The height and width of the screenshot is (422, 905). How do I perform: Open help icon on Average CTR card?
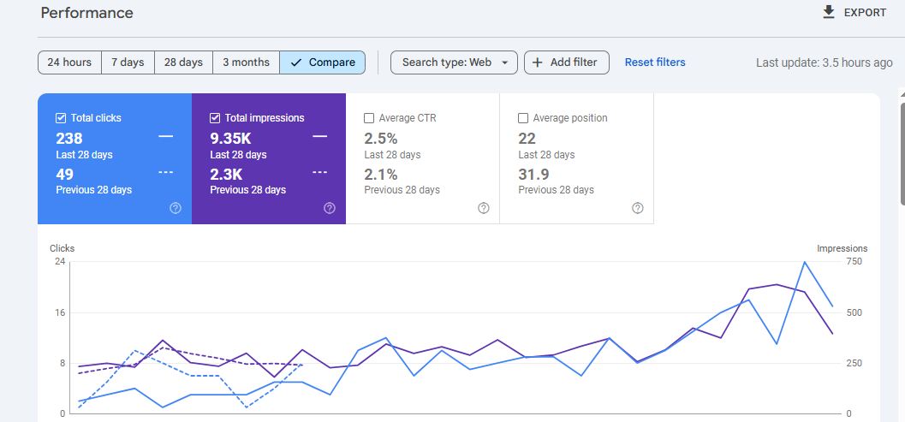[484, 208]
